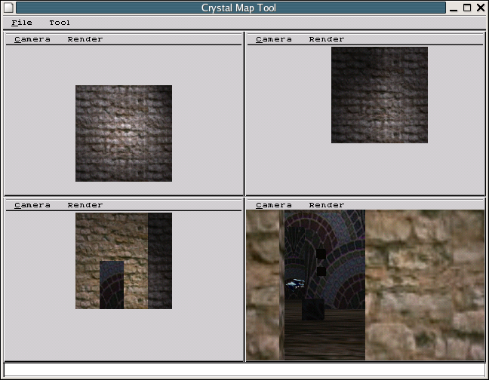Open Render menu in bottom-left view
The width and height of the screenshot is (489, 380).
[85, 205]
